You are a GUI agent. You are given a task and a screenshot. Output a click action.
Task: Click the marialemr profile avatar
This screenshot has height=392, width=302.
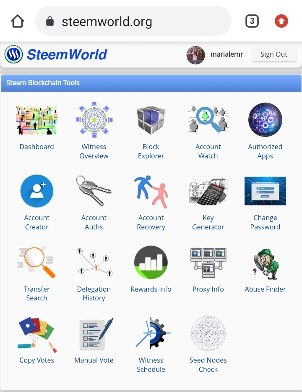(x=196, y=55)
